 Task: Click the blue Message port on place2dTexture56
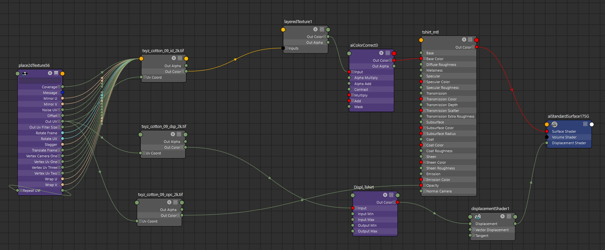tap(62, 93)
